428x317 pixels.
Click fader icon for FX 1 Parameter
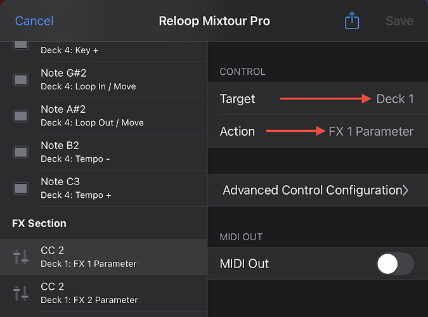21,257
